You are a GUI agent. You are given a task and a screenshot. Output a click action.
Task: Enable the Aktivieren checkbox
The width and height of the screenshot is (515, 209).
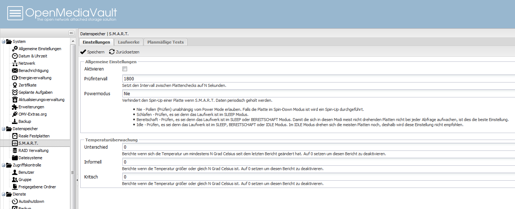[125, 69]
